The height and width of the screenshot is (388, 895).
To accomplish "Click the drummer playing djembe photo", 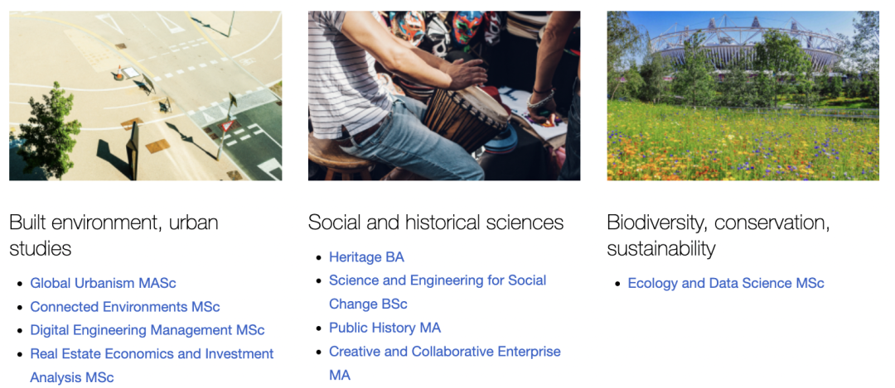I will click(x=444, y=96).
